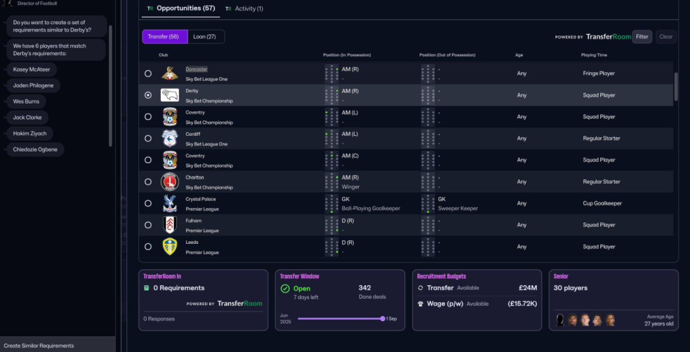Click the Leeds club crest icon
The width and height of the screenshot is (690, 352).
coord(170,247)
